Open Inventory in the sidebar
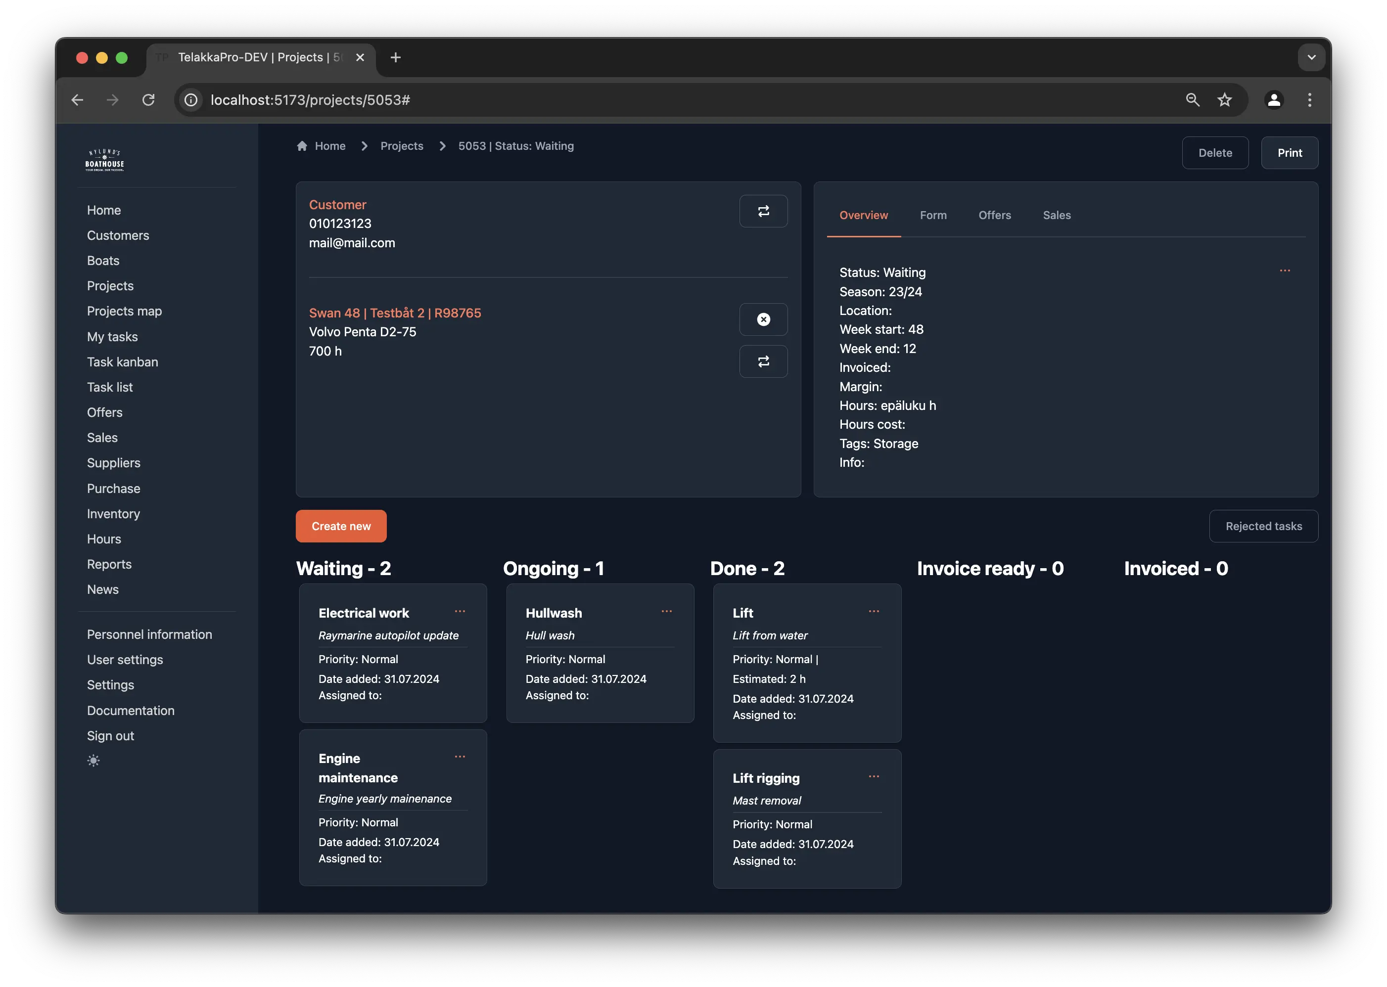1387x987 pixels. pyautogui.click(x=114, y=514)
